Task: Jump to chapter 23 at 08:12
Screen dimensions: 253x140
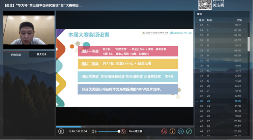Action: point(221,25)
